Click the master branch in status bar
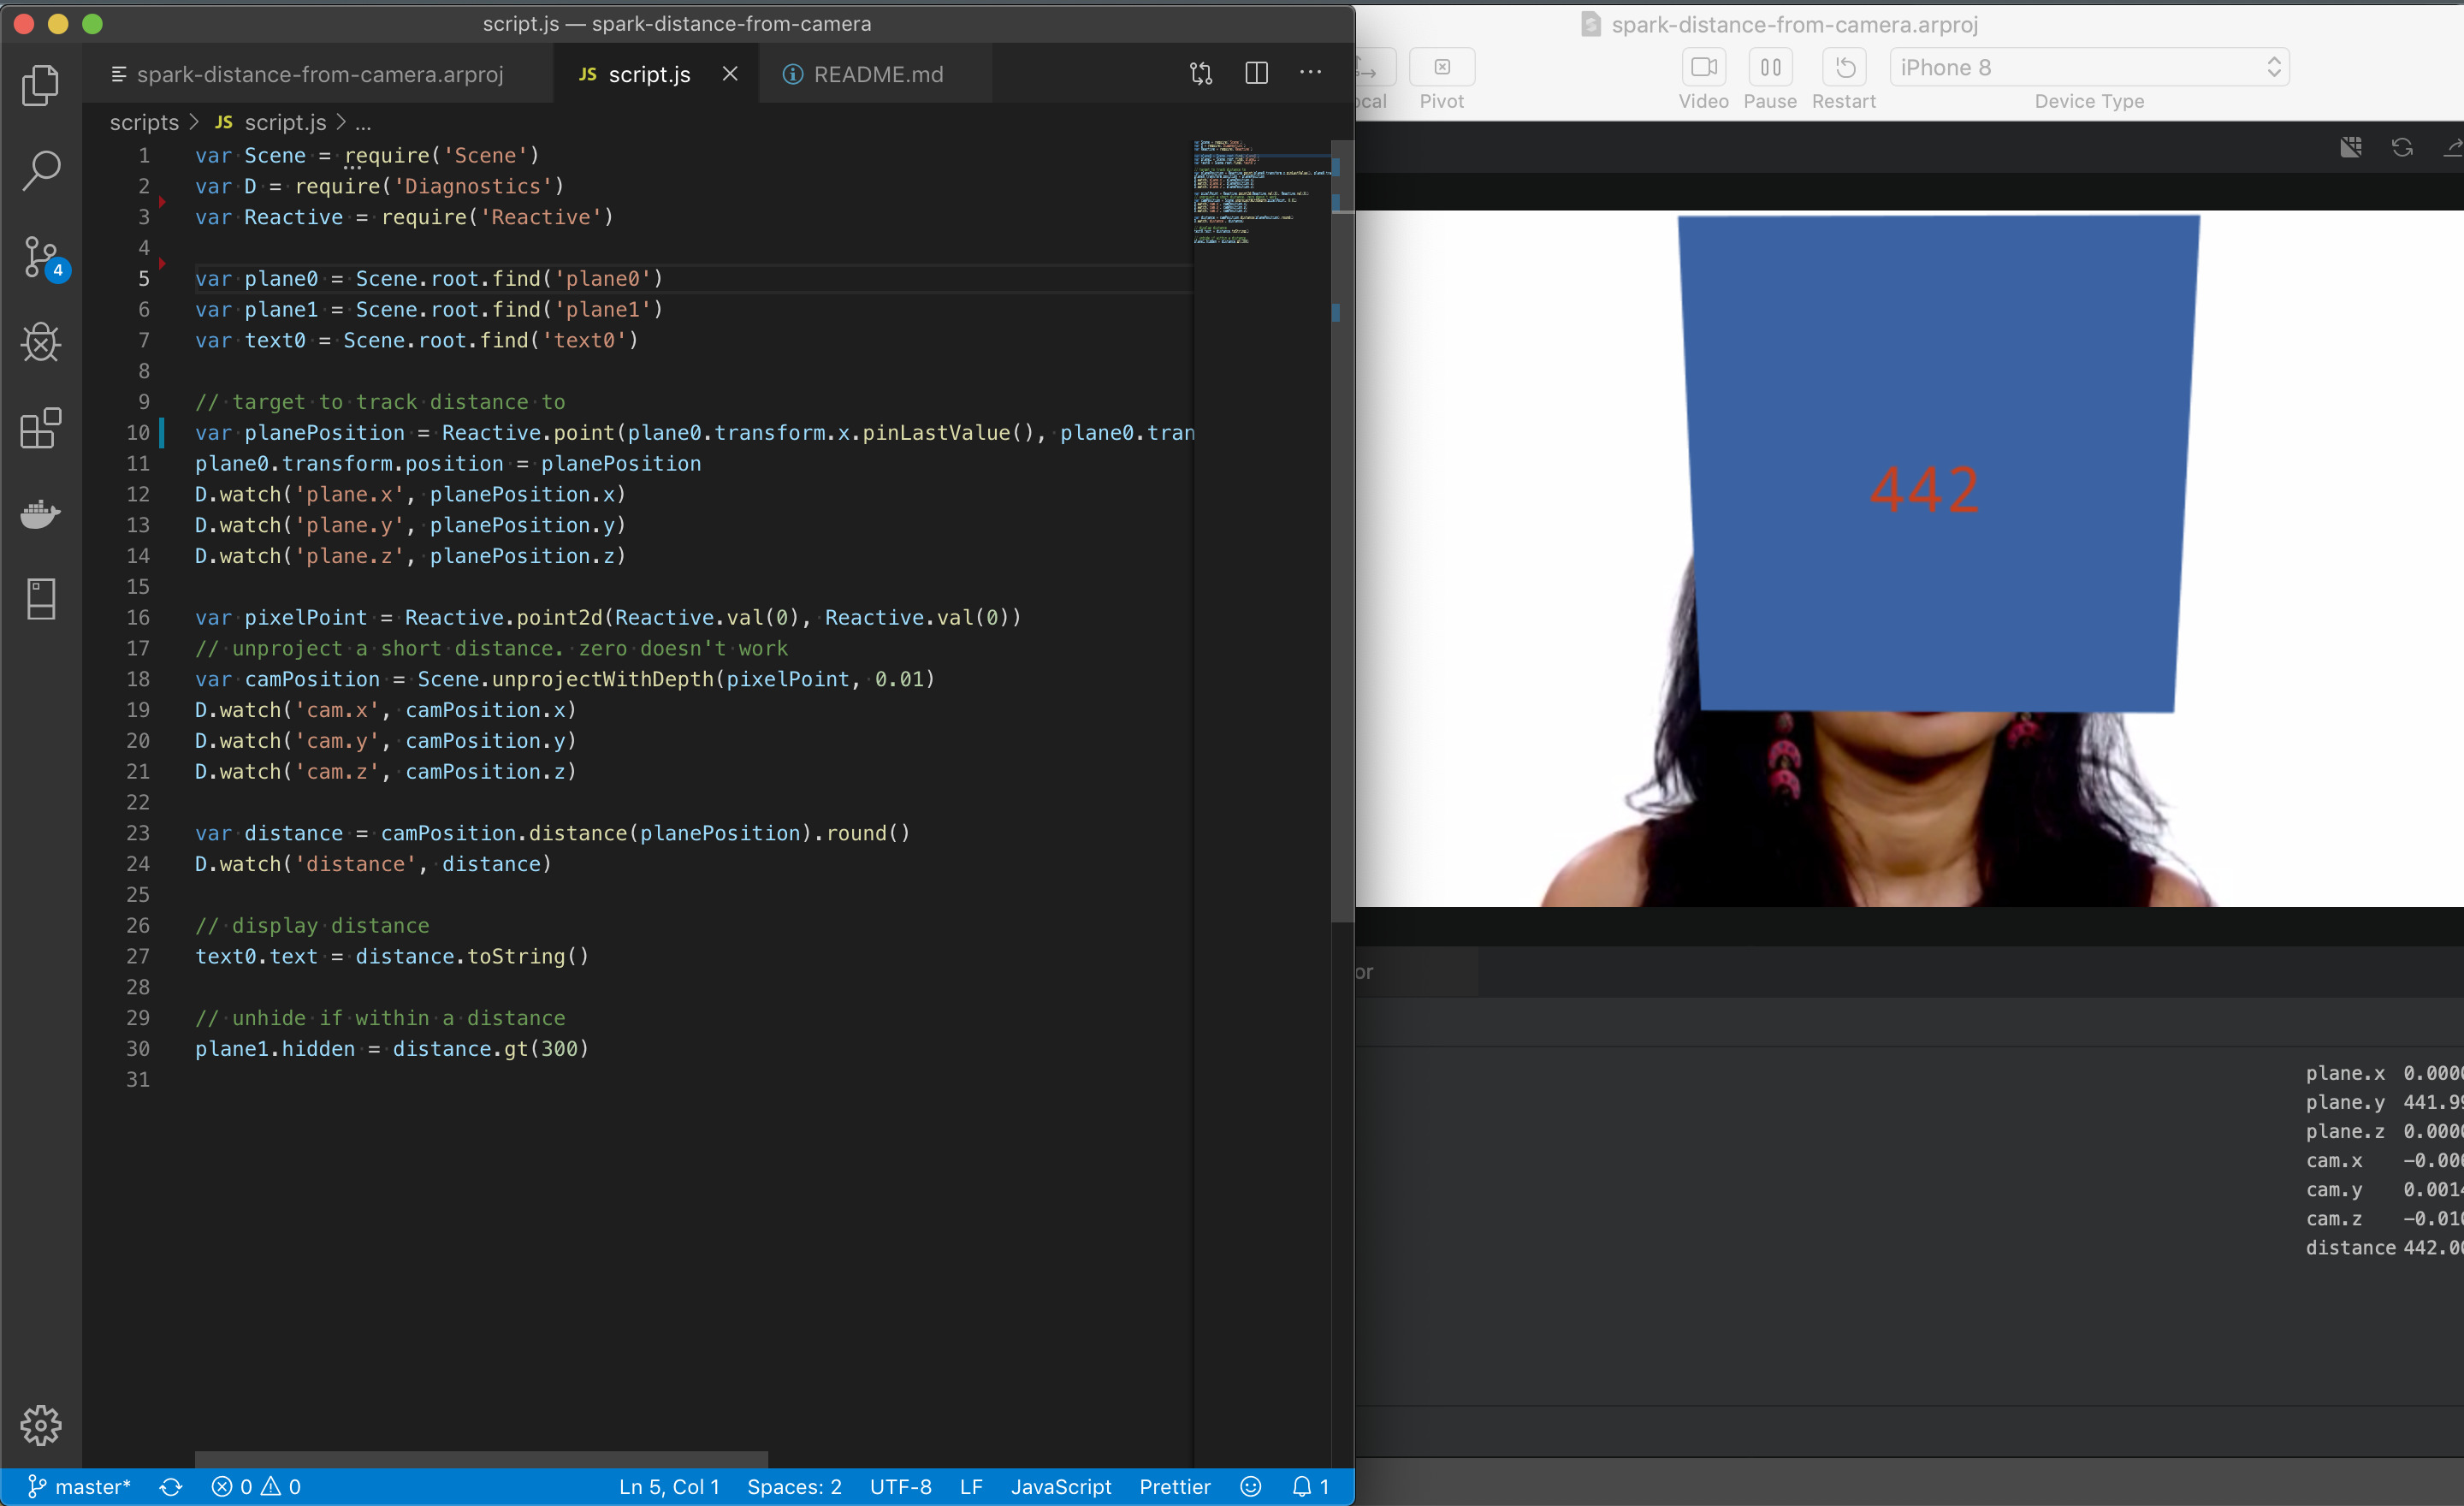2464x1506 pixels. pyautogui.click(x=80, y=1487)
